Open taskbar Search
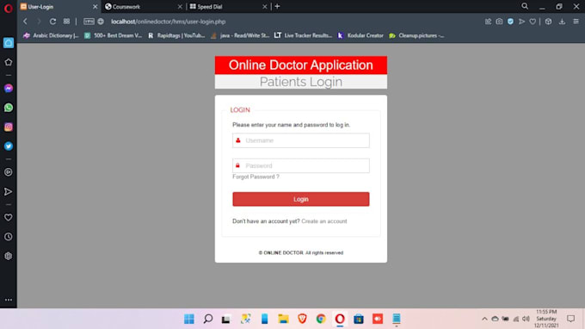 coord(208,319)
